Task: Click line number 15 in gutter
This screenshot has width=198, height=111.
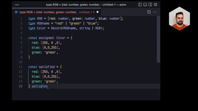Action: [x=20, y=86]
